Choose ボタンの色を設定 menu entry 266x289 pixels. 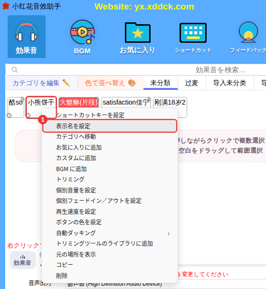click(110, 222)
